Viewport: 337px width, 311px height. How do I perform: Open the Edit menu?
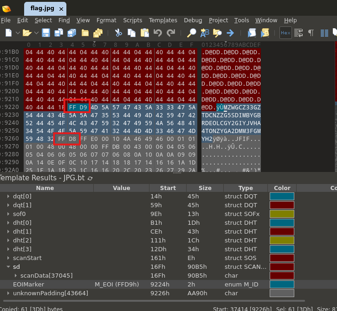coord(22,20)
